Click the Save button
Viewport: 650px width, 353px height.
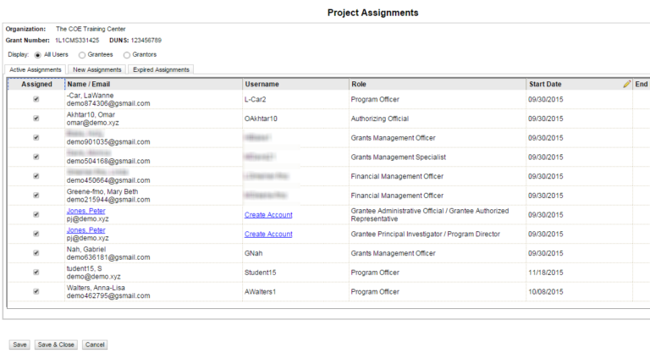(x=19, y=345)
